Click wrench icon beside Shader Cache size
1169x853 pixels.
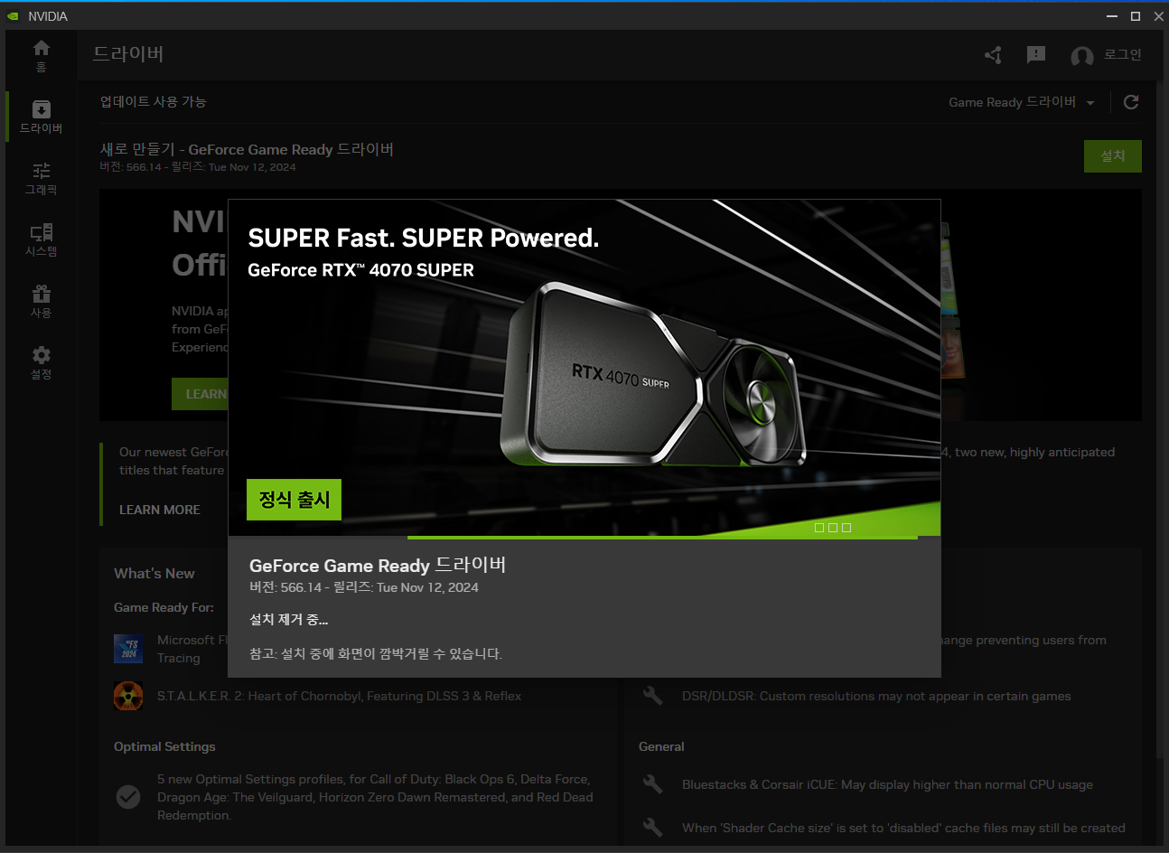[652, 828]
